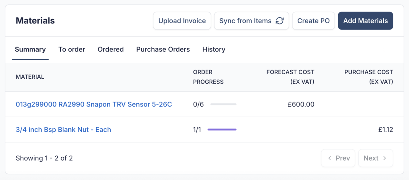Viewport: 409px width, 180px height.
Task: Click the empty 0/6 order progress bar
Action: coord(223,104)
